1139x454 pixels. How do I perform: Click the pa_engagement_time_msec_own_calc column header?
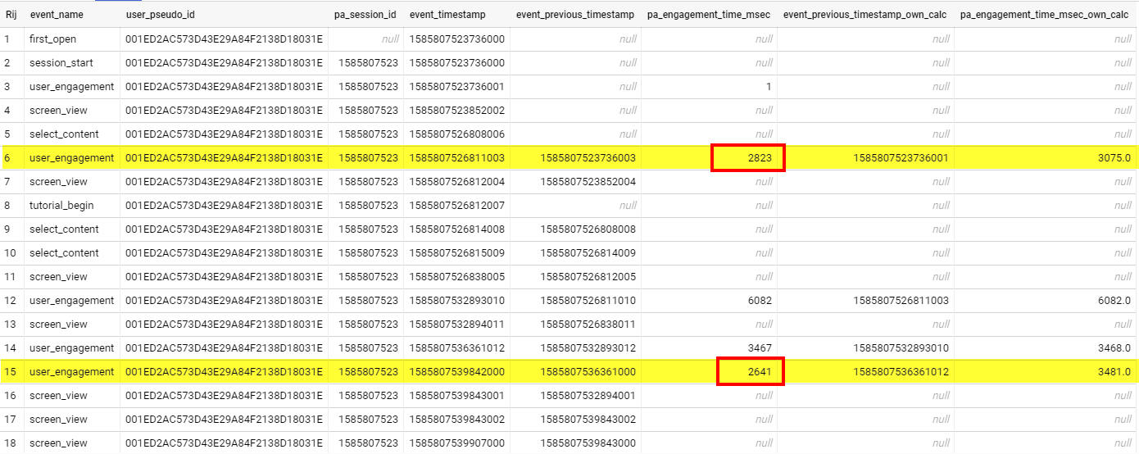click(x=1044, y=16)
